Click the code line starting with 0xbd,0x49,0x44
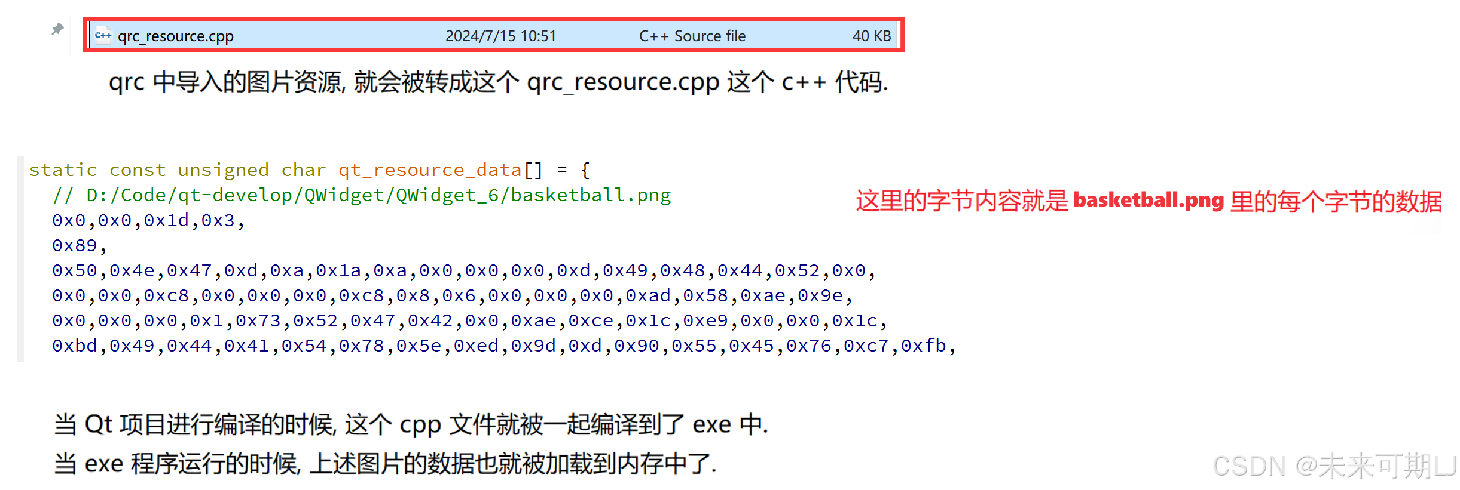Screen dimensions: 1460x490 (504, 346)
